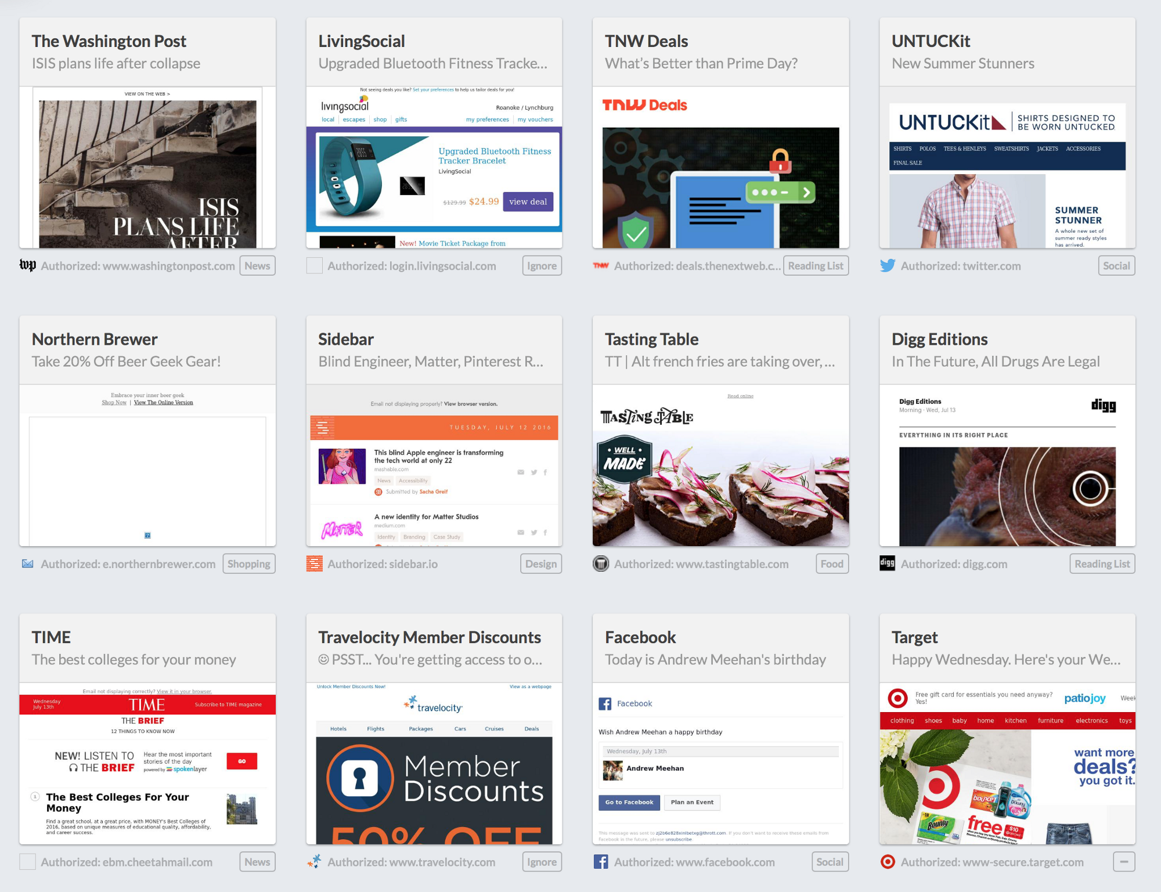The width and height of the screenshot is (1161, 892).
Task: Click the digg favicon beside digg.com
Action: tap(887, 563)
